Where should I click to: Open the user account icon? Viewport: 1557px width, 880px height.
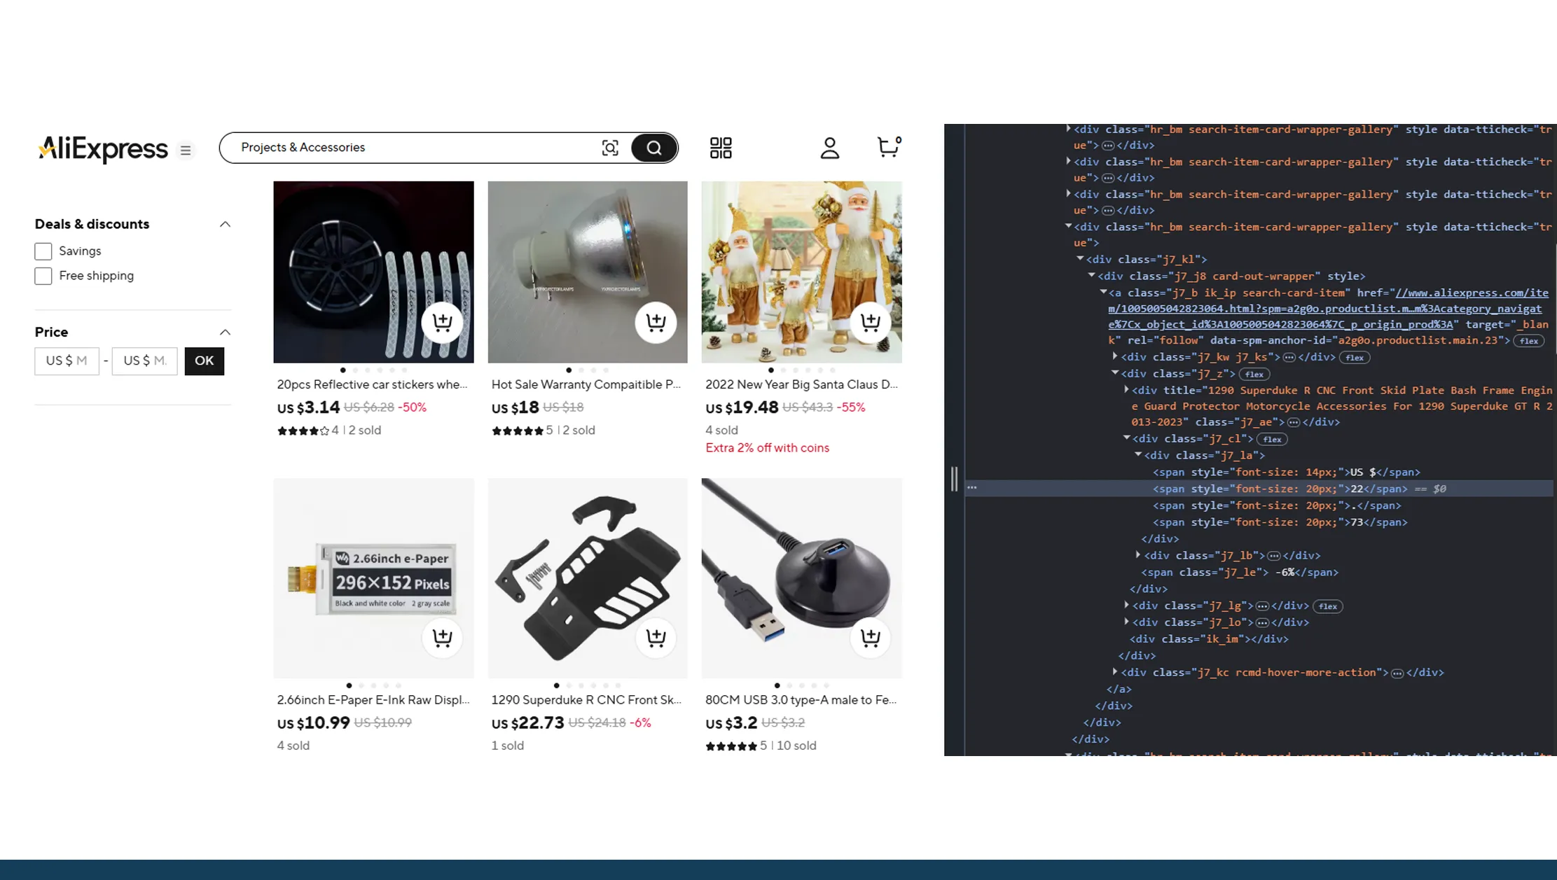tap(829, 148)
